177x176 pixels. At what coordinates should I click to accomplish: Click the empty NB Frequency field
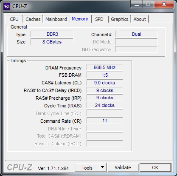pos(136,49)
